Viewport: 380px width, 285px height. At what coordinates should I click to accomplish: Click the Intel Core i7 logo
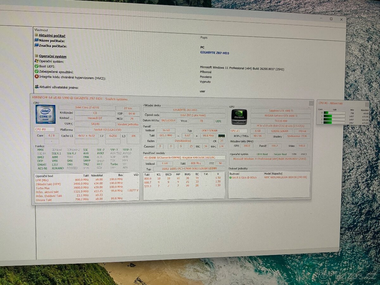tap(46, 114)
